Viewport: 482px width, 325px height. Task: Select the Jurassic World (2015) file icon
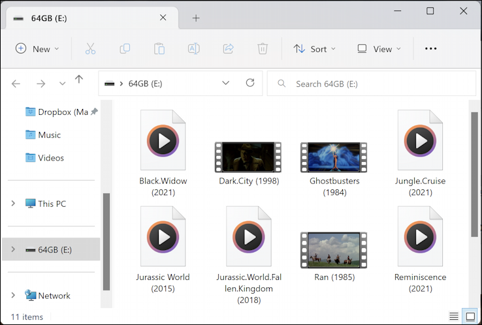point(163,236)
